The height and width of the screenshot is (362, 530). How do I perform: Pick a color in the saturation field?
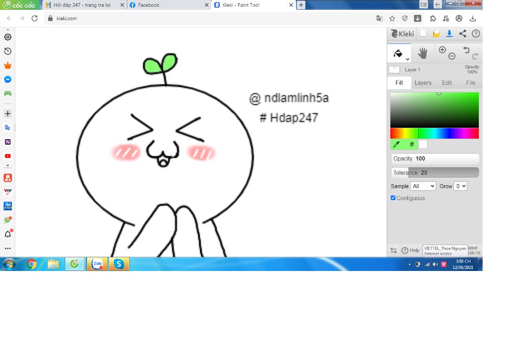[434, 110]
